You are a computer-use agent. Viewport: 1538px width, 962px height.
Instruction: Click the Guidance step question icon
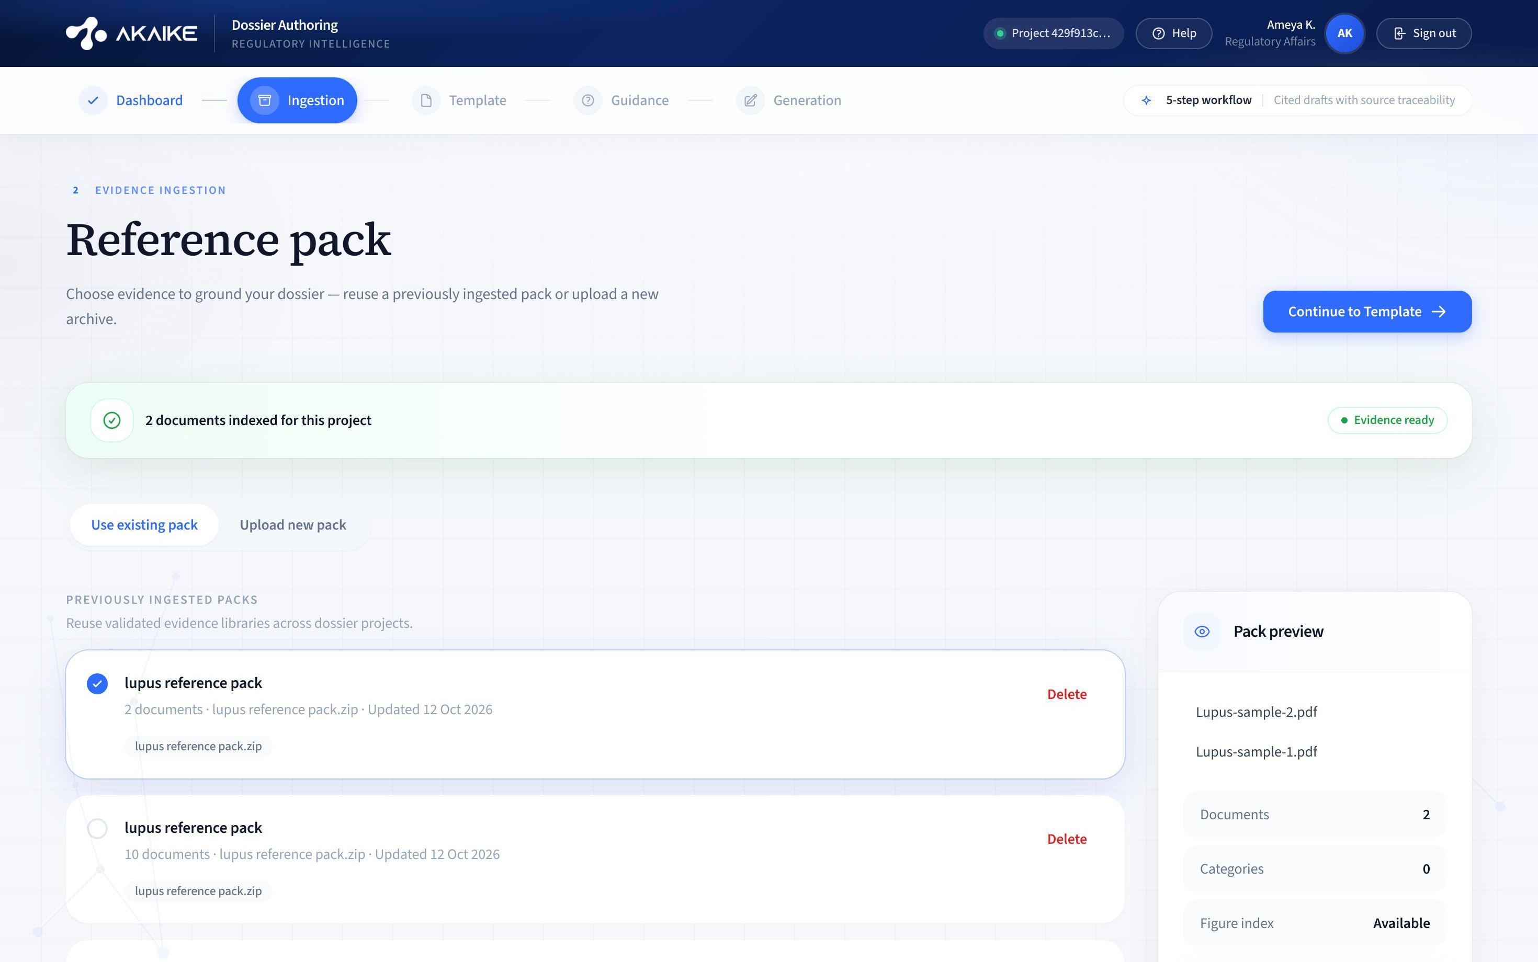(587, 100)
